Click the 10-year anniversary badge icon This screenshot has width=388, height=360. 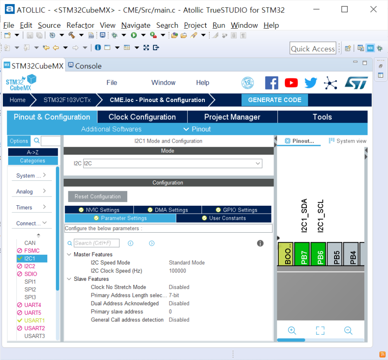[248, 83]
